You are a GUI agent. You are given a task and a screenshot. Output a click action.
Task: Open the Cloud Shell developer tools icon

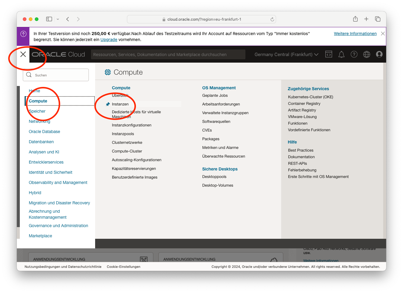[x=329, y=54]
